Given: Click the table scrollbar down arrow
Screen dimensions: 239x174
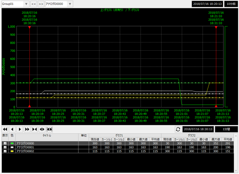Looking at the screenshot, I should point(236,171).
